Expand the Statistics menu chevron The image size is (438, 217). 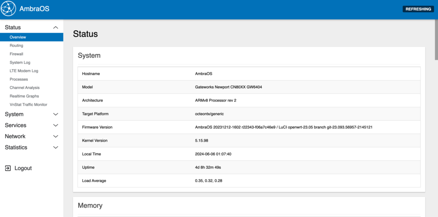56,148
